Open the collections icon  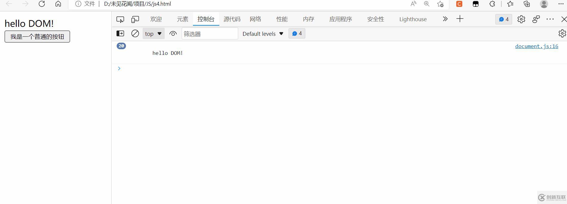527,4
